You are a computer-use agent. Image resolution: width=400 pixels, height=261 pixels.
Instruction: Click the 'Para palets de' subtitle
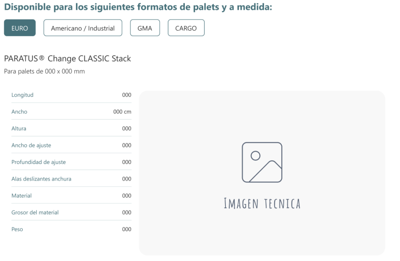pyautogui.click(x=44, y=72)
